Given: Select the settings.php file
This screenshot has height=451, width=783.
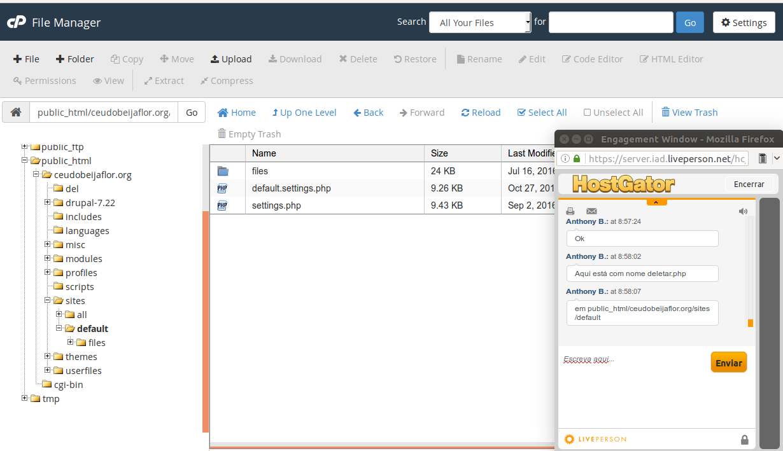Looking at the screenshot, I should 276,205.
